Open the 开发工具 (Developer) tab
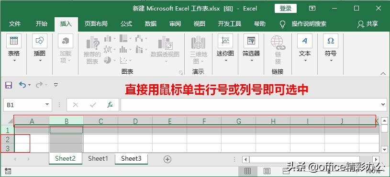Image resolution: width=390 pixels, height=177 pixels. coord(230,24)
